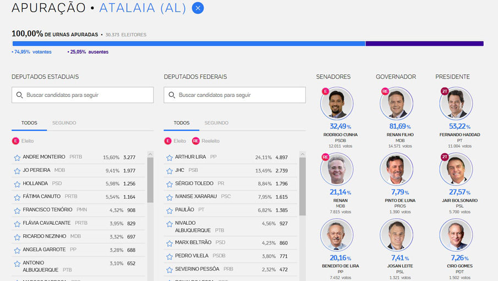Toggle follow star for Jo Pereira

pos(17,171)
